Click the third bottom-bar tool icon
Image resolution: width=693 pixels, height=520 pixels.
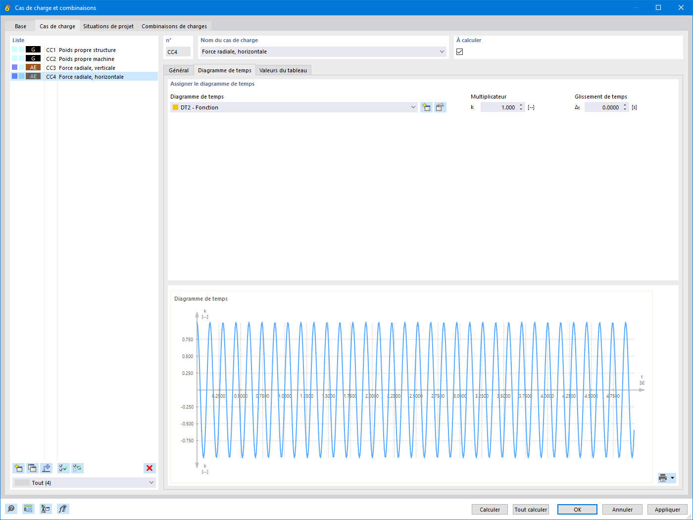[46, 509]
